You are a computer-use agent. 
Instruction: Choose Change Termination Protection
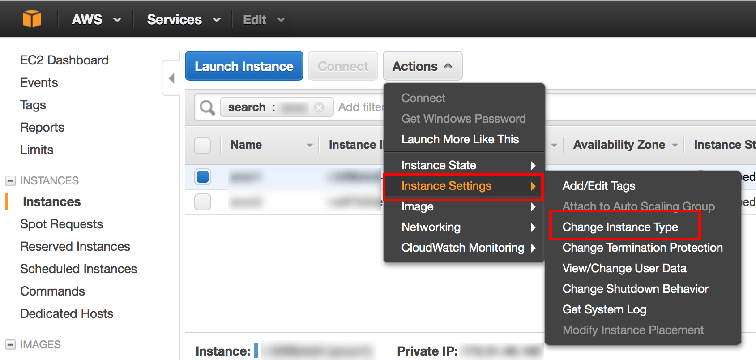tap(643, 248)
